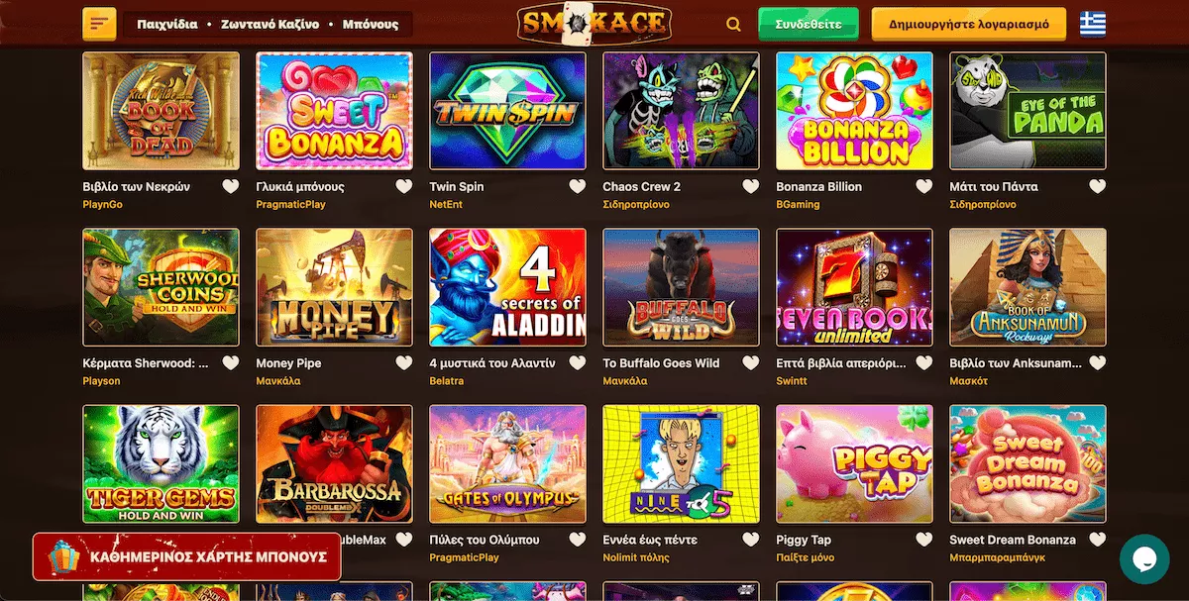Open the Greek flag language selector

(x=1093, y=24)
